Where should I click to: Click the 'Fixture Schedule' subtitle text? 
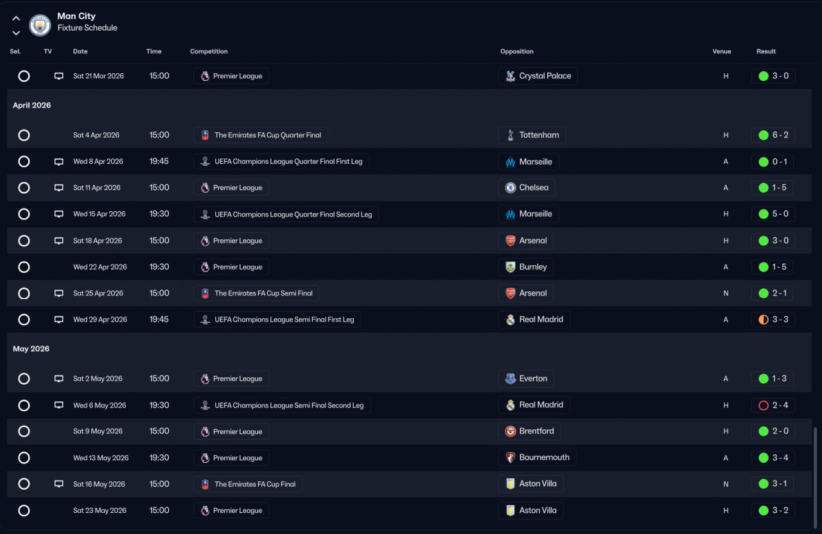pos(87,28)
